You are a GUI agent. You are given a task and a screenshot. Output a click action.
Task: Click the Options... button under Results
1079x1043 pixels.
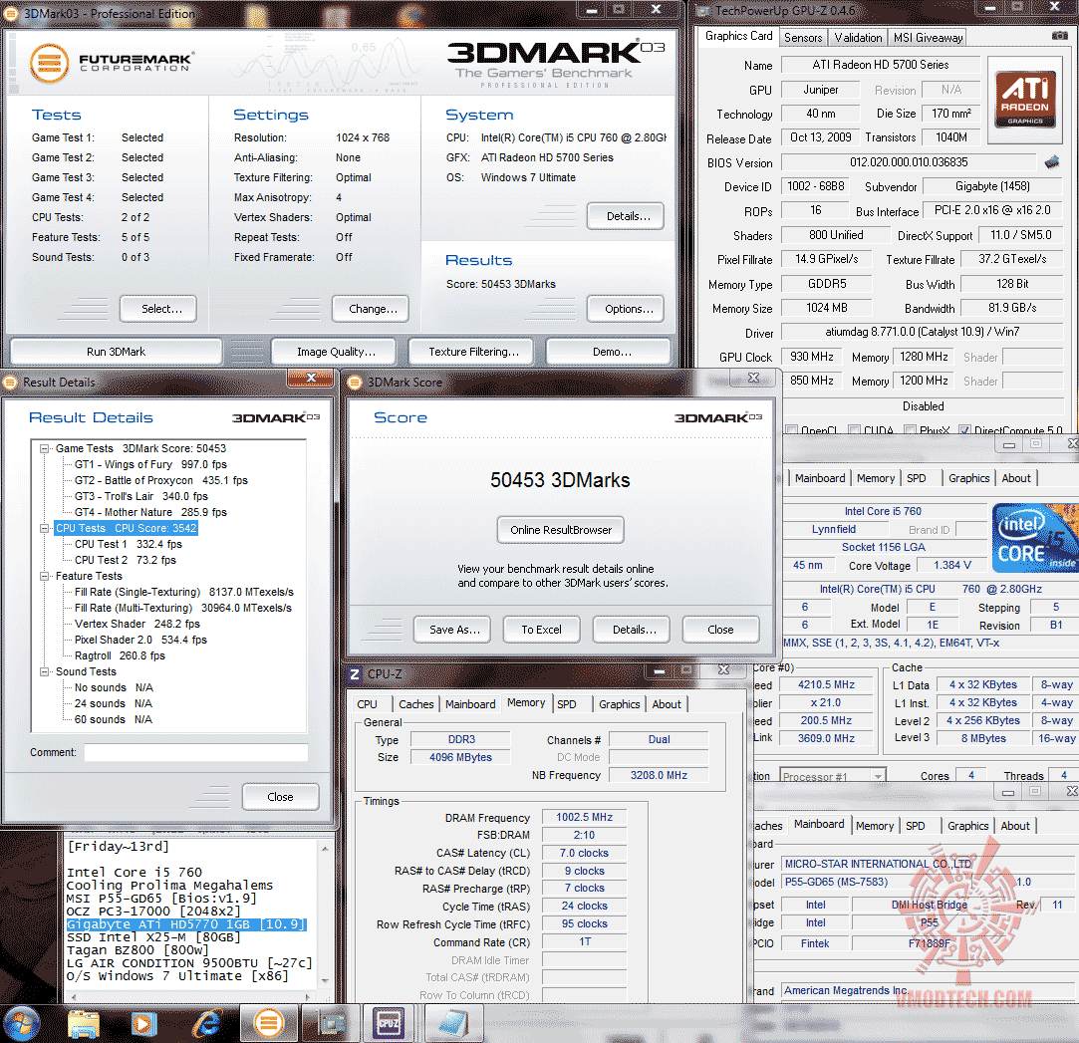(626, 309)
